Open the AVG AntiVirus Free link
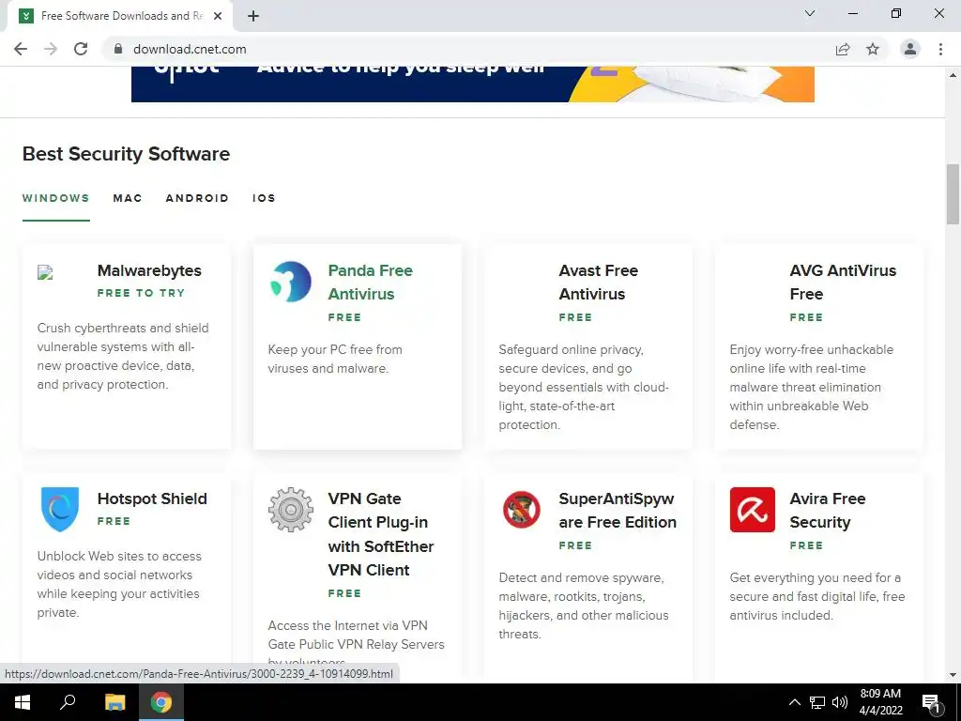Image resolution: width=961 pixels, height=721 pixels. (843, 282)
